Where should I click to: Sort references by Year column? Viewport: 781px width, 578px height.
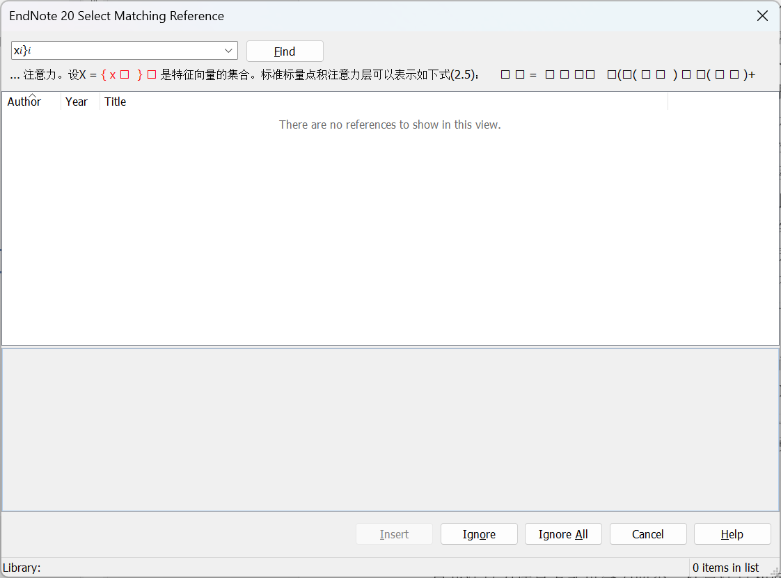pos(80,102)
